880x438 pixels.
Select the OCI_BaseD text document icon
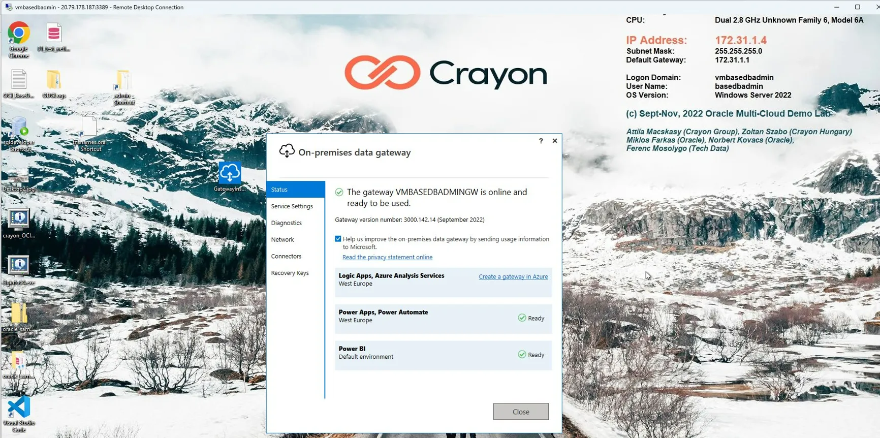[x=19, y=84]
